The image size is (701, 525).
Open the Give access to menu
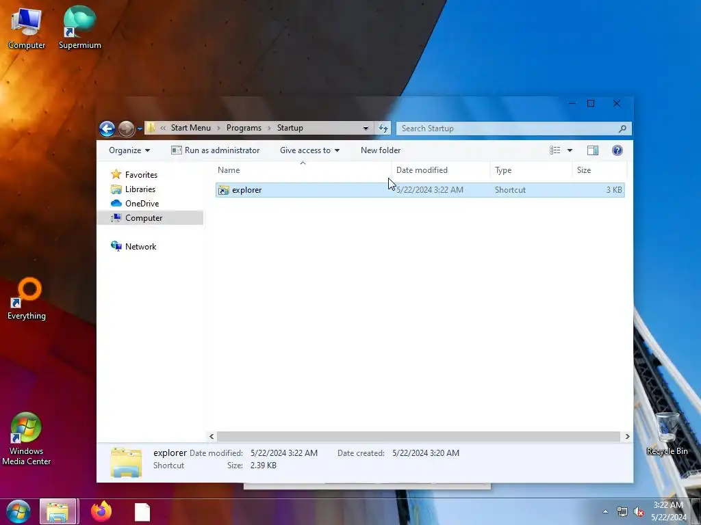tap(309, 150)
